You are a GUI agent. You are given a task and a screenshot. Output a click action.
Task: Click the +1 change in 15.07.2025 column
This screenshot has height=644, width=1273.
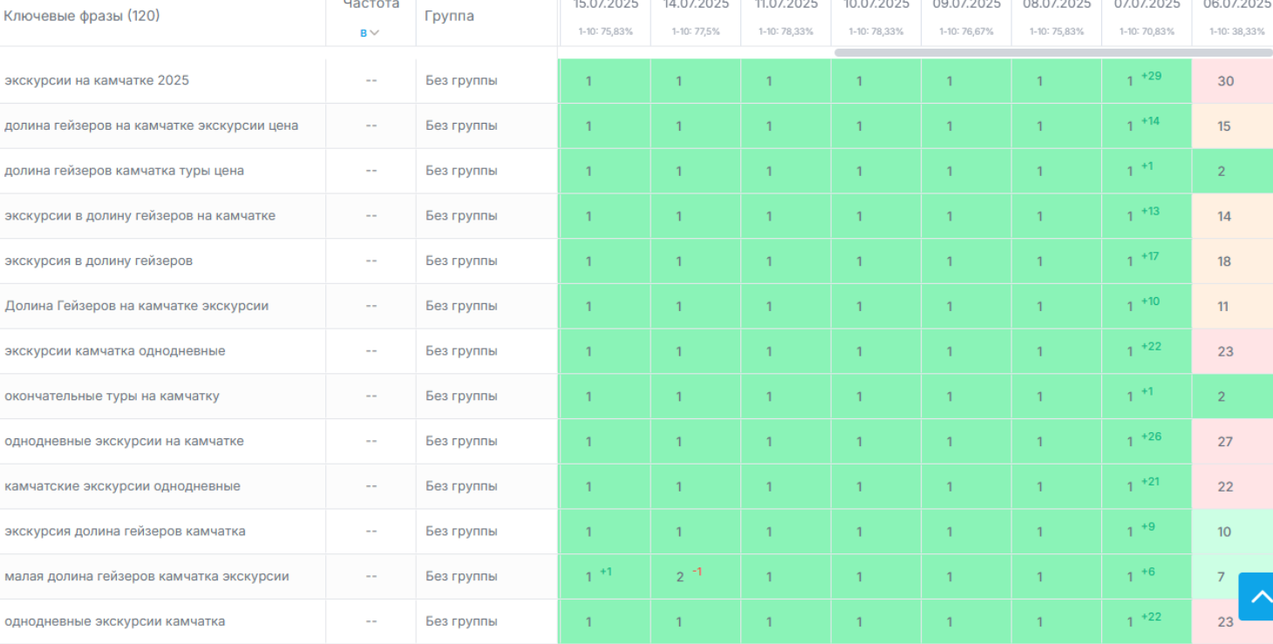click(x=606, y=572)
